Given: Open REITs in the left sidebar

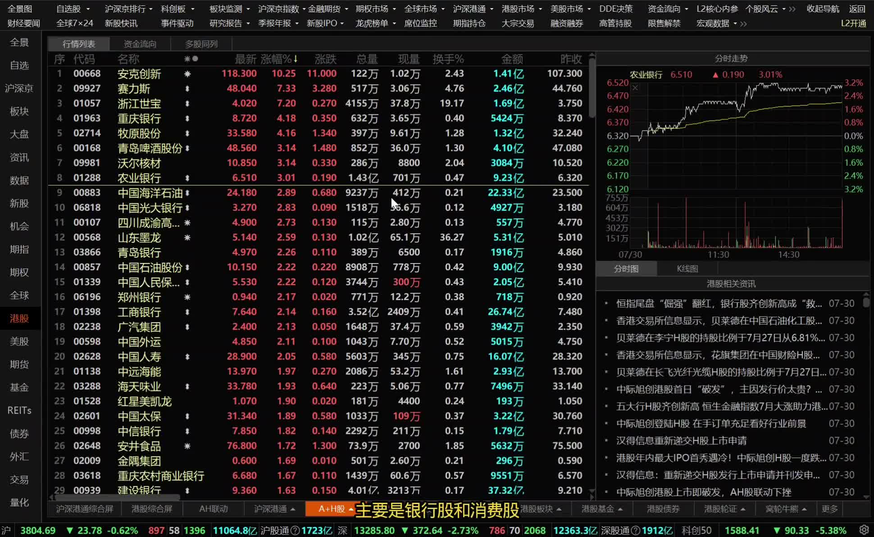Looking at the screenshot, I should tap(19, 410).
